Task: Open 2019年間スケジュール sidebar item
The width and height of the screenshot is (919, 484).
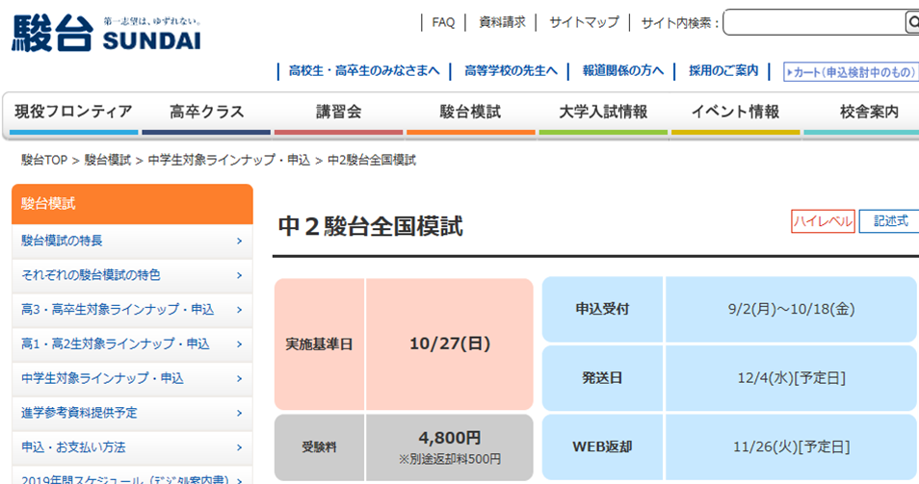Action: [133, 475]
